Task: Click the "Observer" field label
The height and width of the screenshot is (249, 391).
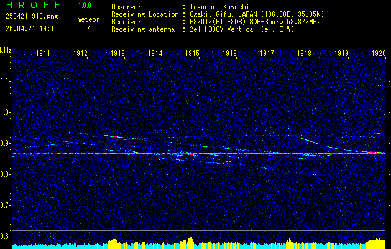Action: tap(126, 7)
